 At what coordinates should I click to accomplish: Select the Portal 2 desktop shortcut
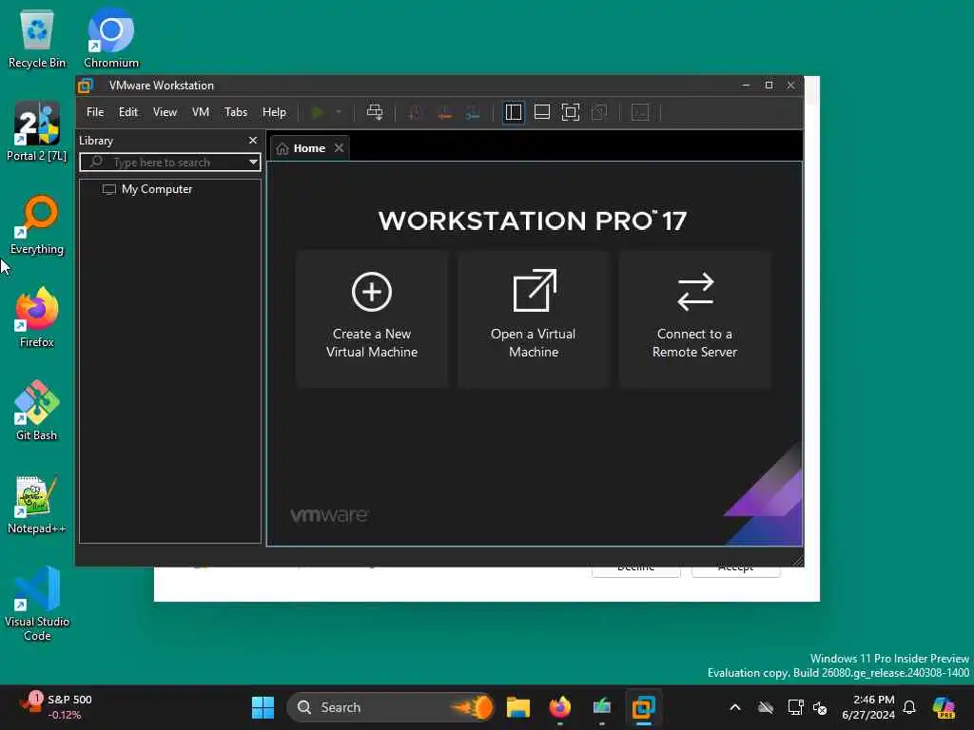point(37,131)
